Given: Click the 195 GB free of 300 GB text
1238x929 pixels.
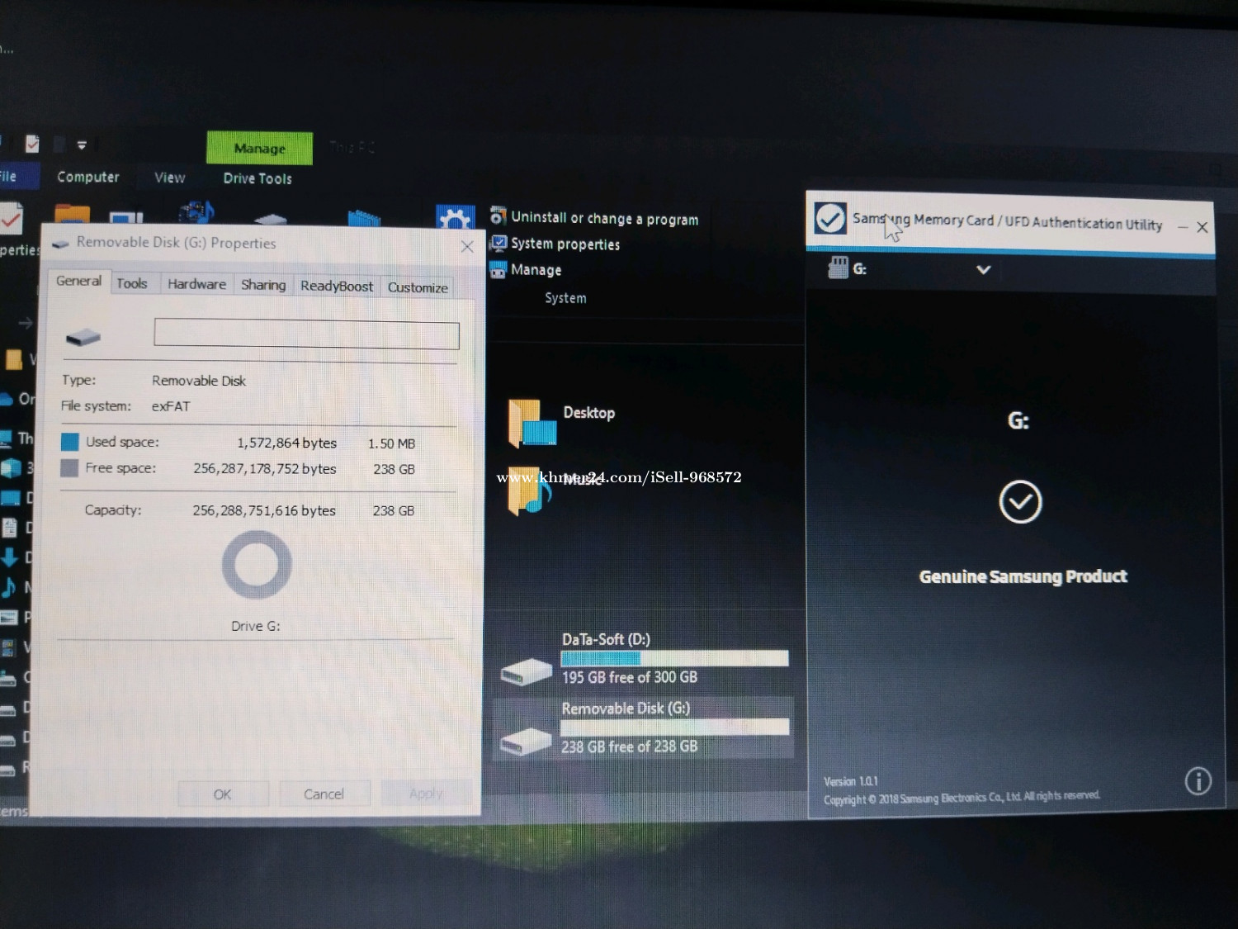Looking at the screenshot, I should [x=629, y=677].
